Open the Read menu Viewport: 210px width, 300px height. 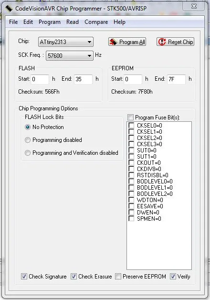[x=73, y=22]
